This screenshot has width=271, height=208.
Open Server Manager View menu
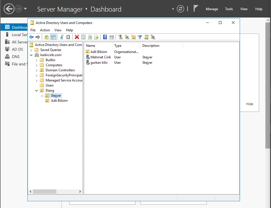[x=244, y=9]
